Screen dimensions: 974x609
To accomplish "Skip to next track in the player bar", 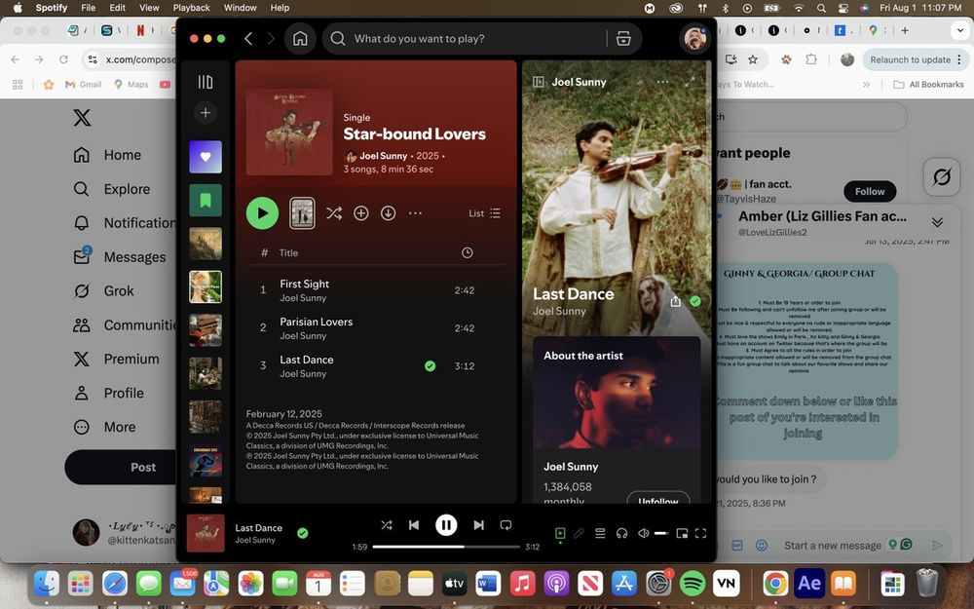I will pyautogui.click(x=478, y=525).
